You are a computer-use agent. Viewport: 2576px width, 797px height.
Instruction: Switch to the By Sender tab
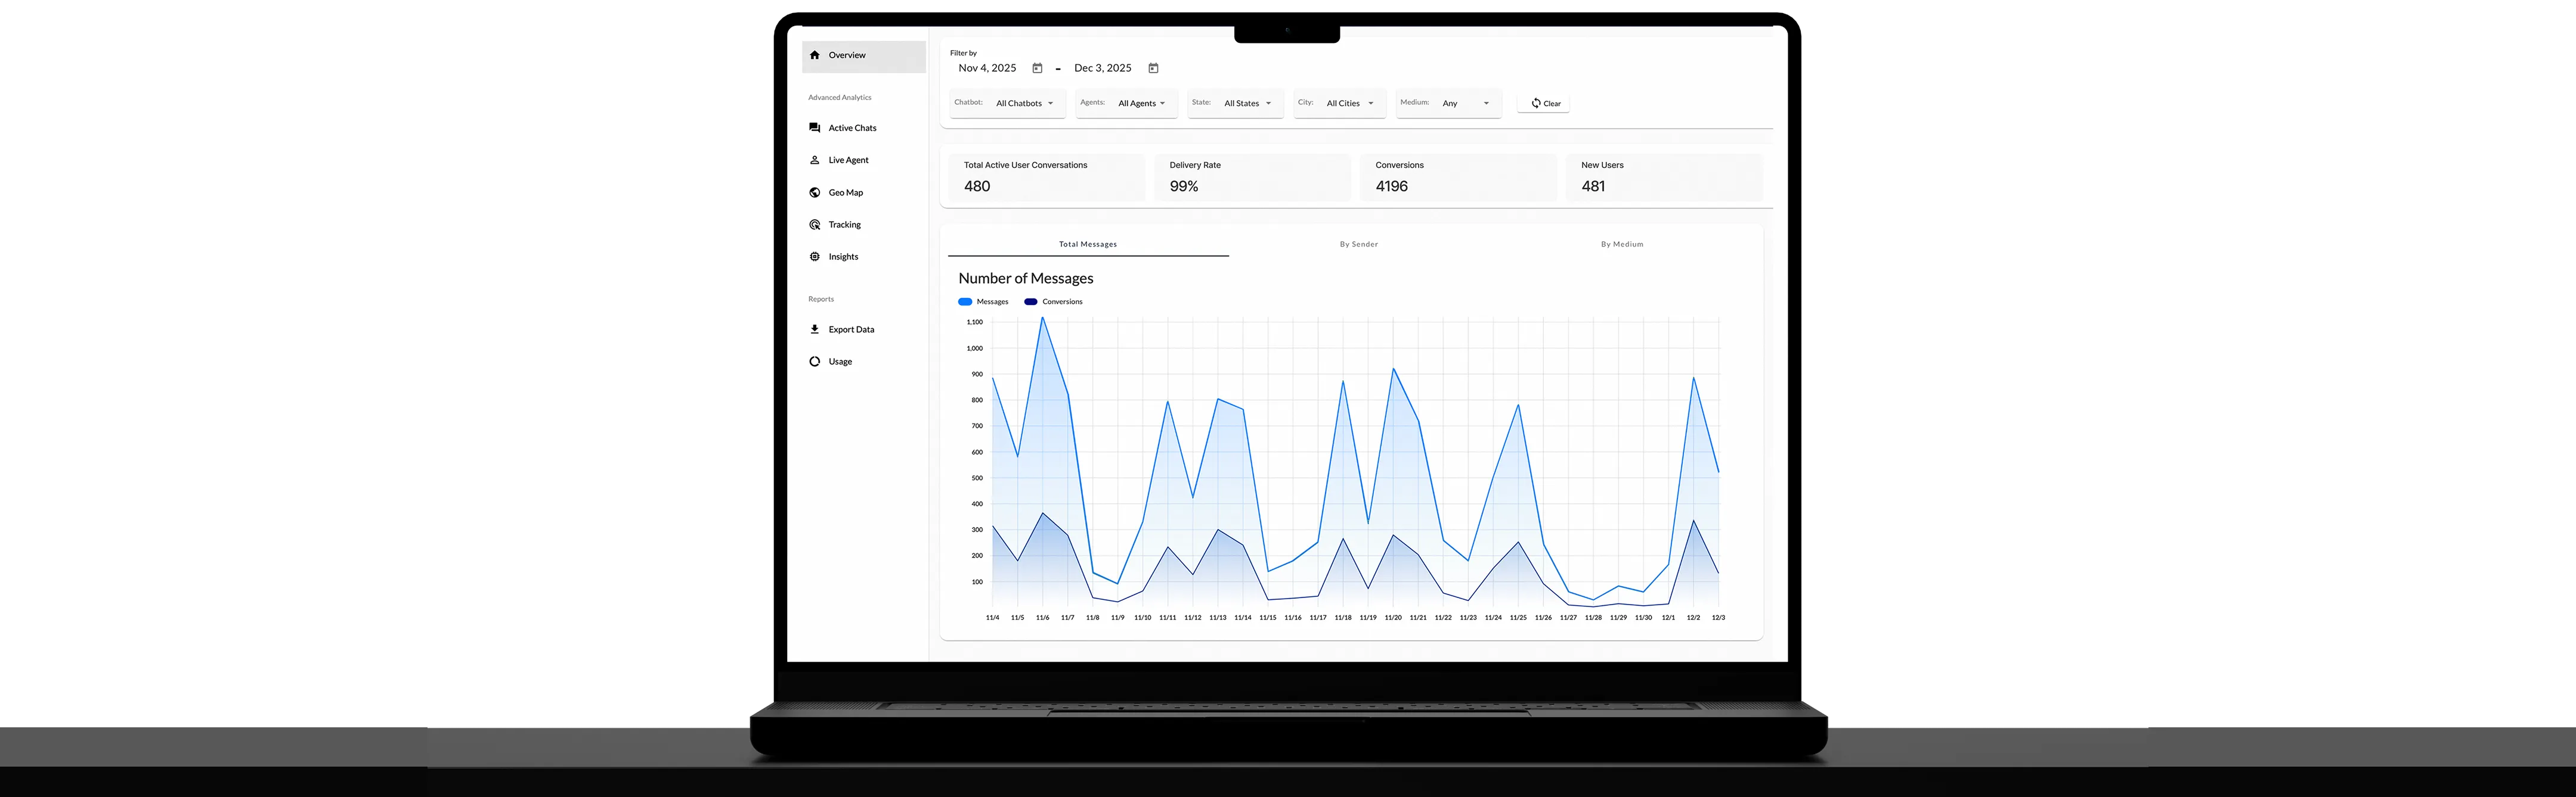(x=1358, y=245)
